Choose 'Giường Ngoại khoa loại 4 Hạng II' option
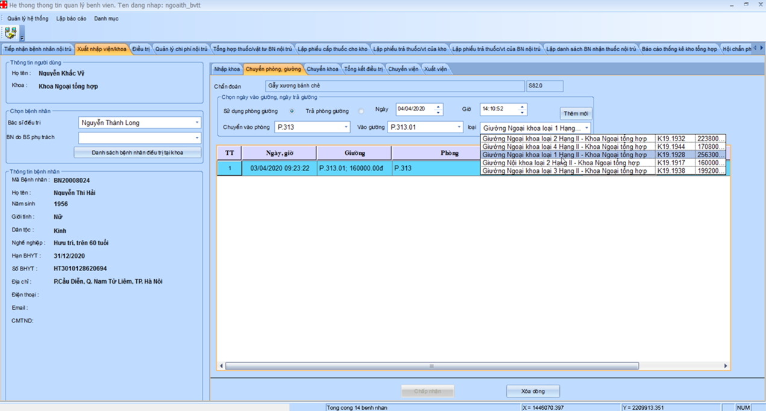 click(603, 146)
